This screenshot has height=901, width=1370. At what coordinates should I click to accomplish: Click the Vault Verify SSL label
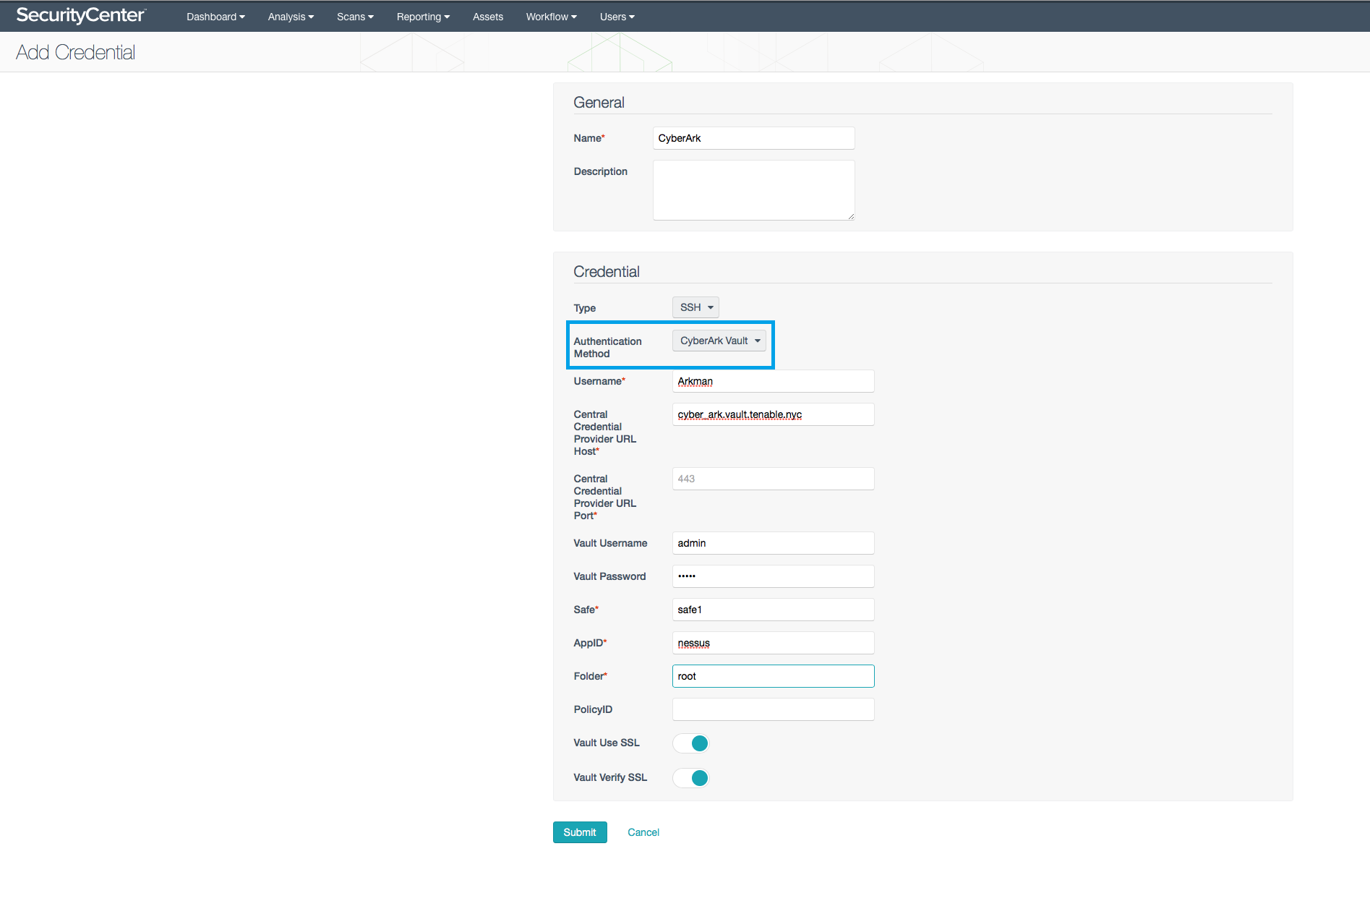(610, 777)
